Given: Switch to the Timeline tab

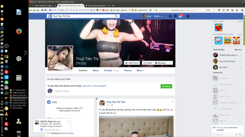Looking at the screenshot, I should click(x=83, y=70).
